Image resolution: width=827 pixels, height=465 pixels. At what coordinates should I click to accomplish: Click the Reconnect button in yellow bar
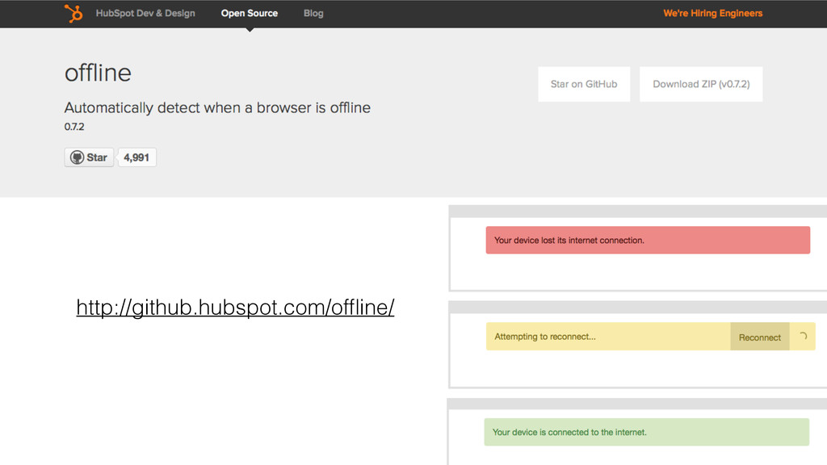759,337
